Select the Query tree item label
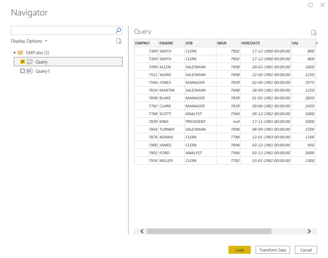328x258 pixels. coord(41,62)
